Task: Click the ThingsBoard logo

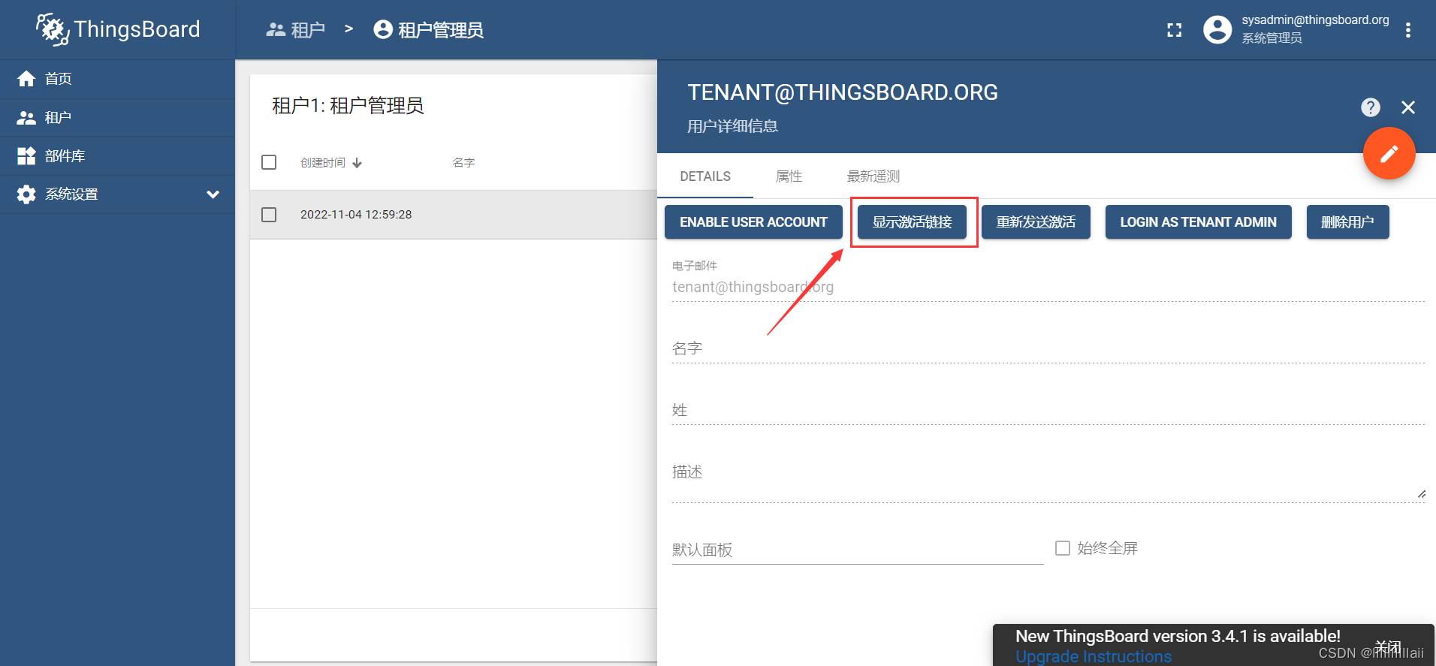Action: (x=118, y=29)
